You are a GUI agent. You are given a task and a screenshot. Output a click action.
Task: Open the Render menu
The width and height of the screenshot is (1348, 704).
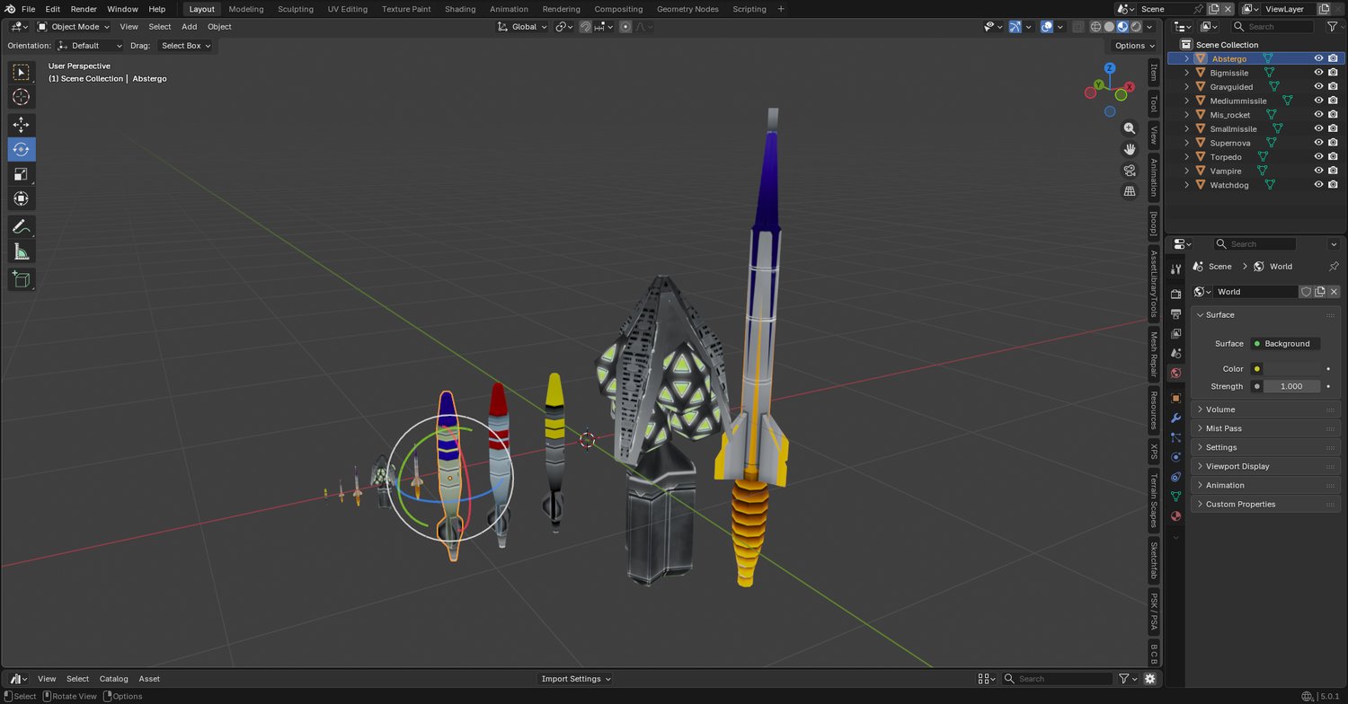(x=84, y=9)
